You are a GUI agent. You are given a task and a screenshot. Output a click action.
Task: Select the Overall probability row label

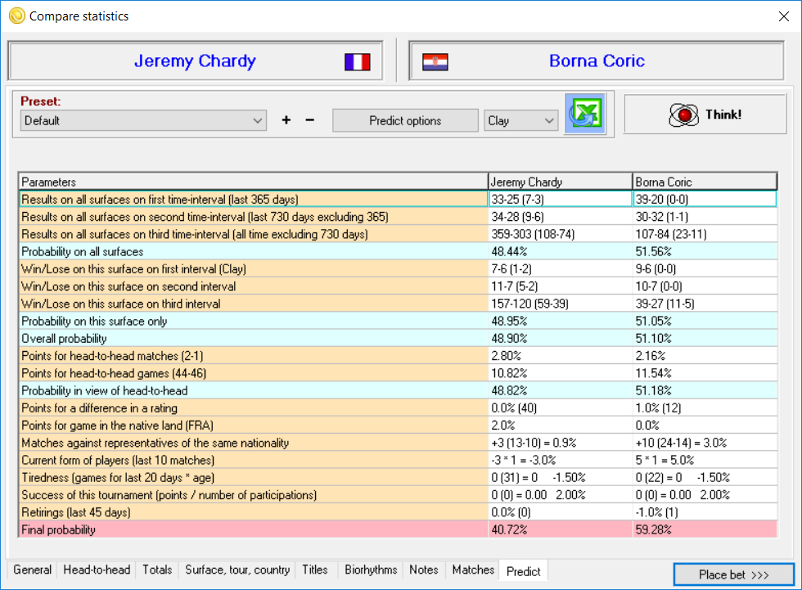(254, 339)
